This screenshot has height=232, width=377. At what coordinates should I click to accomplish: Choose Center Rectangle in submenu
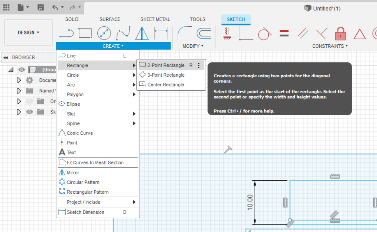coord(171,85)
